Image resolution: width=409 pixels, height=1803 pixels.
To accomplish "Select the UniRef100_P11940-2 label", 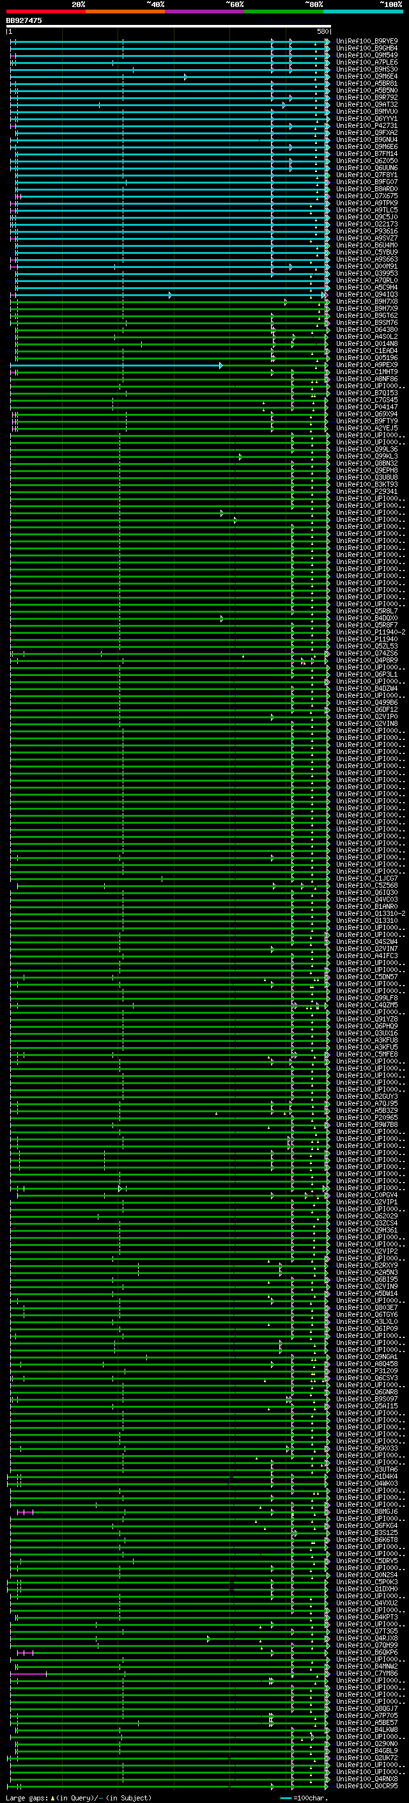I will (371, 632).
